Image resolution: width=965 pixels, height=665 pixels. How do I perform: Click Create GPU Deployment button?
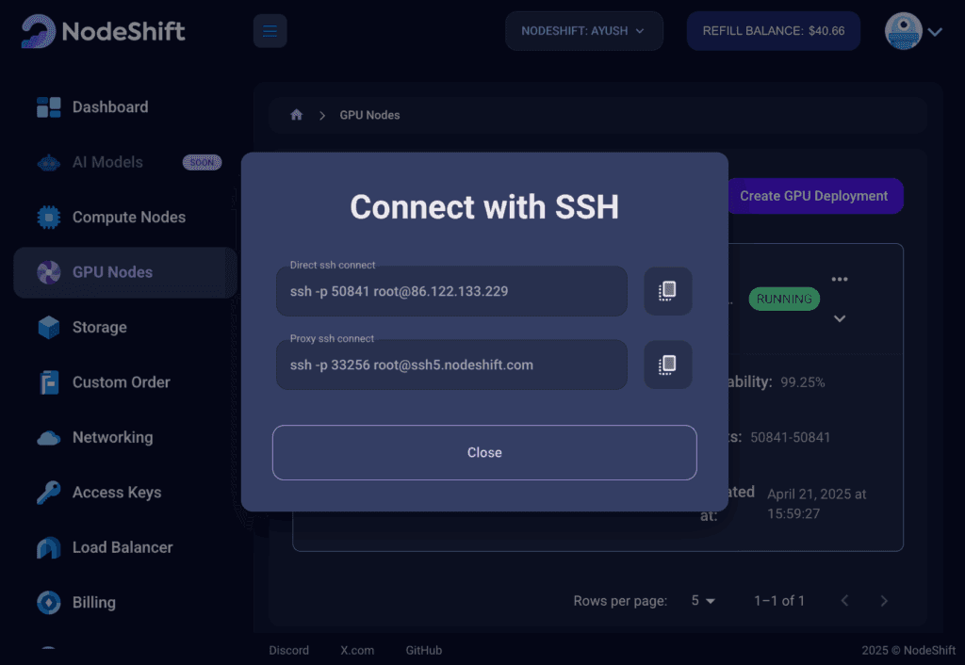pyautogui.click(x=813, y=196)
